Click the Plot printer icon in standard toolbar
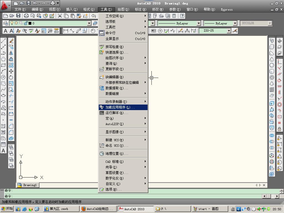 point(26,16)
